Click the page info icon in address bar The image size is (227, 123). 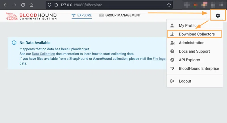(56, 5)
